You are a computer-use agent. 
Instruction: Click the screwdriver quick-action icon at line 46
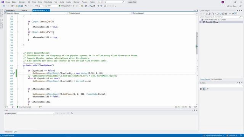[14, 73]
